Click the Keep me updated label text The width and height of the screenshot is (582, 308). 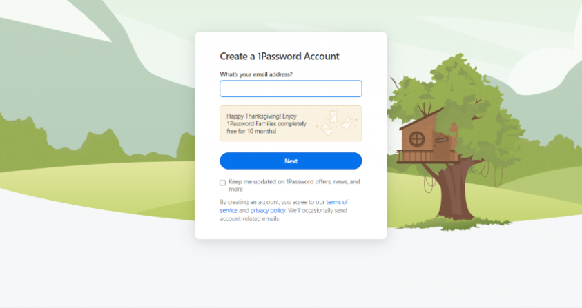coord(294,185)
